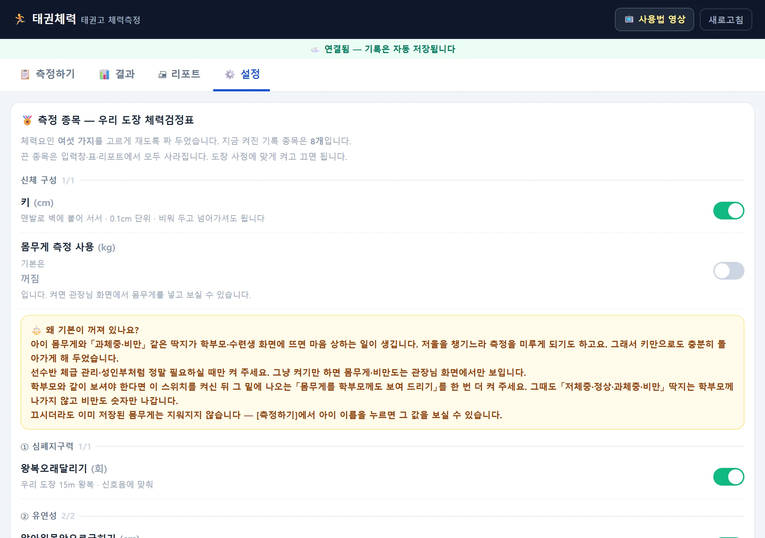Click the TV icon in 사용법 영상 button
Screen dimensions: 765x538
(x=629, y=19)
